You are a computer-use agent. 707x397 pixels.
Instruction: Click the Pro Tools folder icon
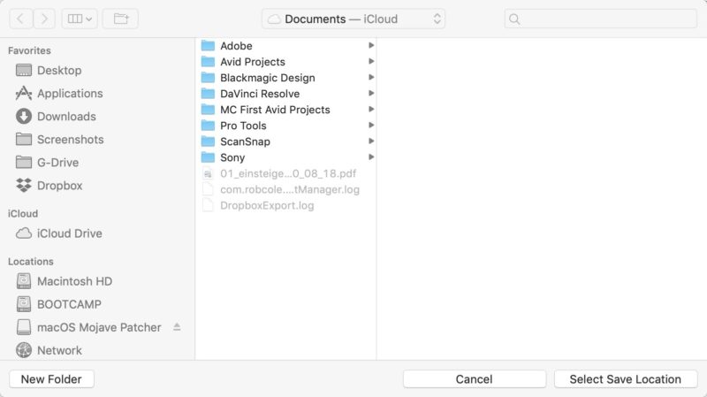(x=208, y=126)
